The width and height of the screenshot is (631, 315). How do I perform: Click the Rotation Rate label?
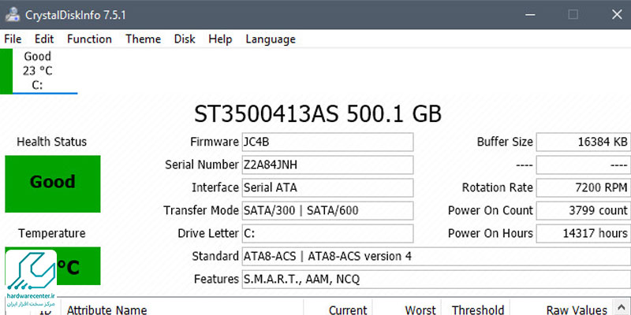pyautogui.click(x=498, y=187)
